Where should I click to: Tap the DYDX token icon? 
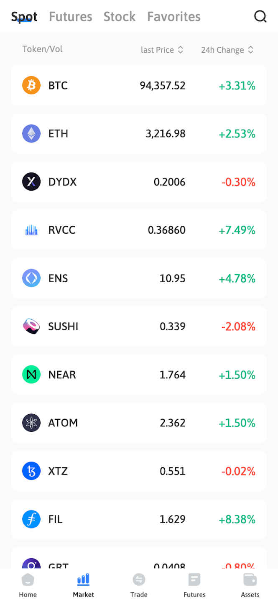pyautogui.click(x=31, y=182)
